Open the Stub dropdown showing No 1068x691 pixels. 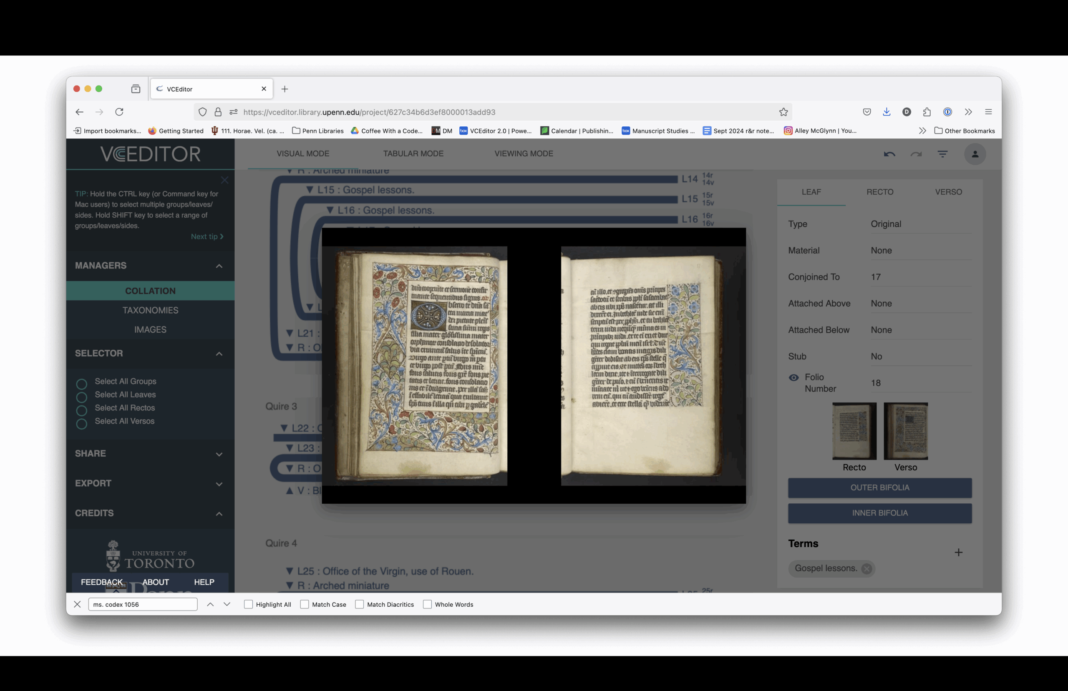(921, 356)
